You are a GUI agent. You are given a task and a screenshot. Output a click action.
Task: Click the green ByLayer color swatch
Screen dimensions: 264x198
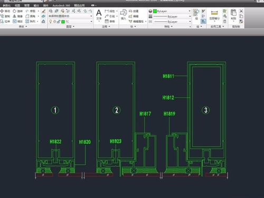click(x=155, y=11)
